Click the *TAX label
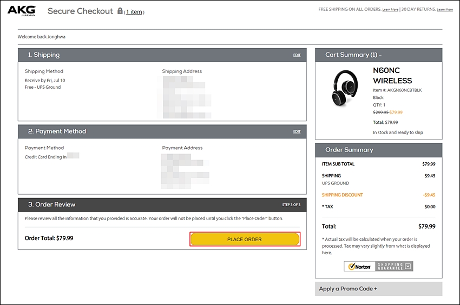The height and width of the screenshot is (305, 460). [x=327, y=207]
